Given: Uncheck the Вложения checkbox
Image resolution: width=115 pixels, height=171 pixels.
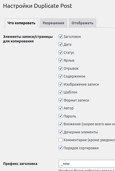Looking at the screenshot, I should (x=61, y=124).
